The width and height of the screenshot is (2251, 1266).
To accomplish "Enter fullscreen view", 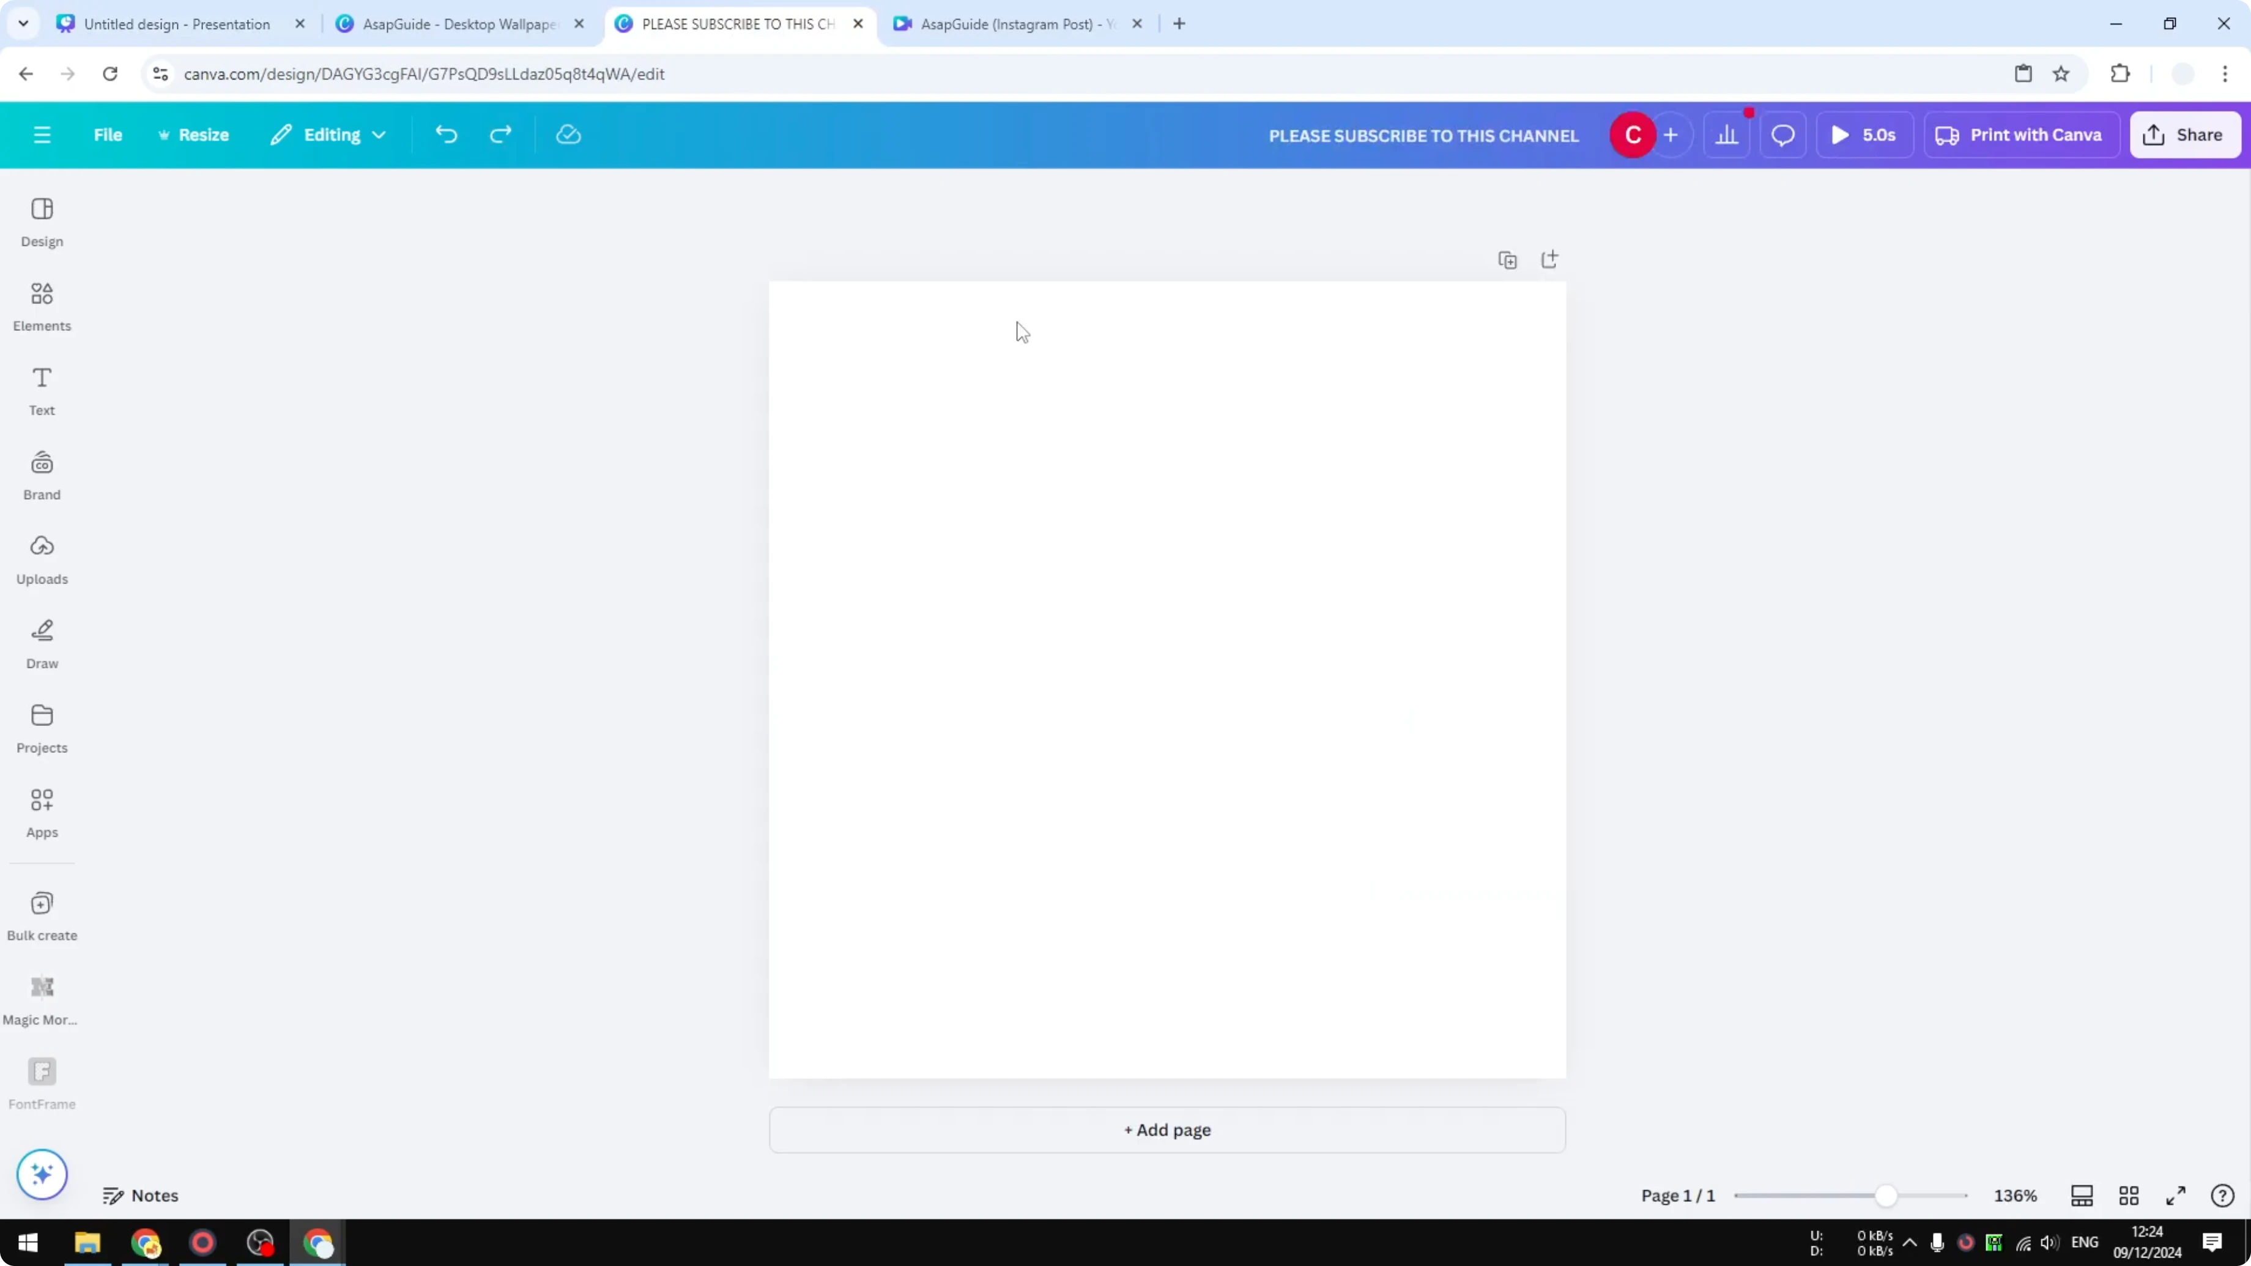I will pyautogui.click(x=2176, y=1195).
